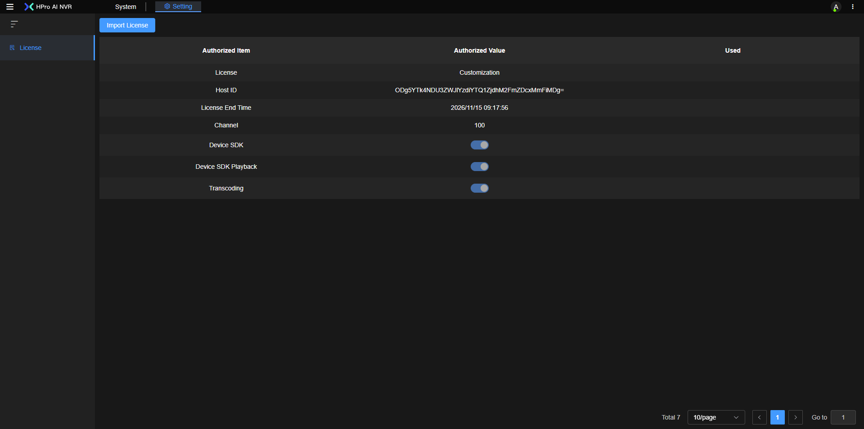Open the hamburger main menu
864x429 pixels.
click(9, 7)
